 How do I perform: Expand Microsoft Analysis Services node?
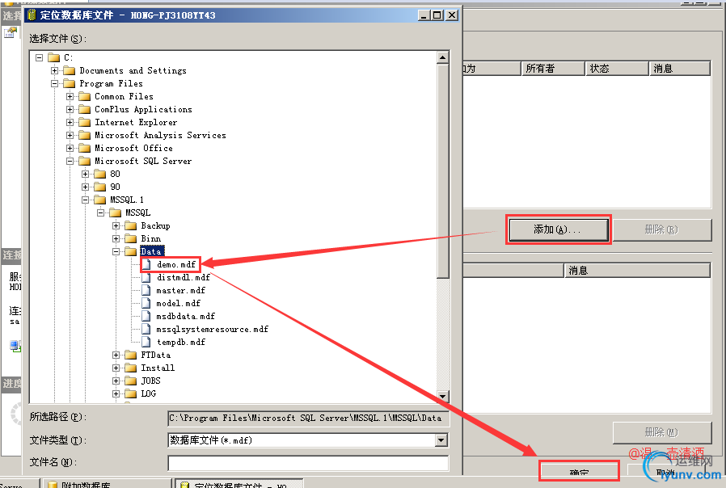70,136
